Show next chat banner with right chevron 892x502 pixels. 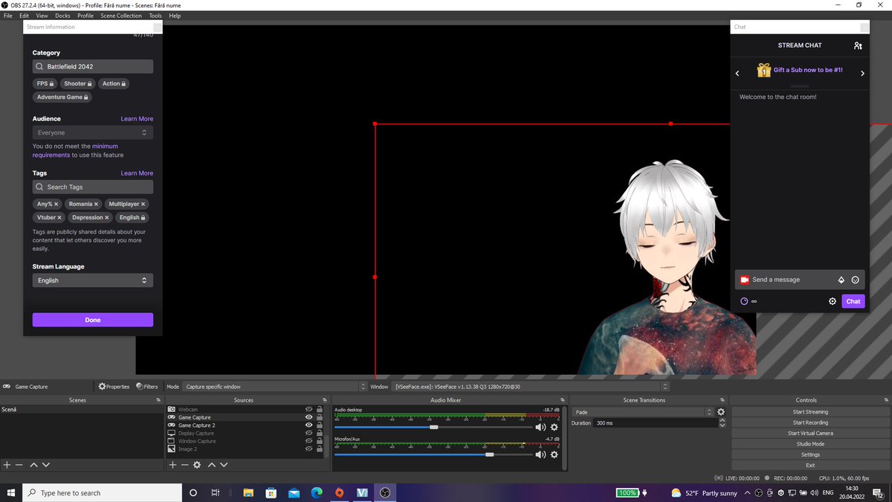(862, 73)
